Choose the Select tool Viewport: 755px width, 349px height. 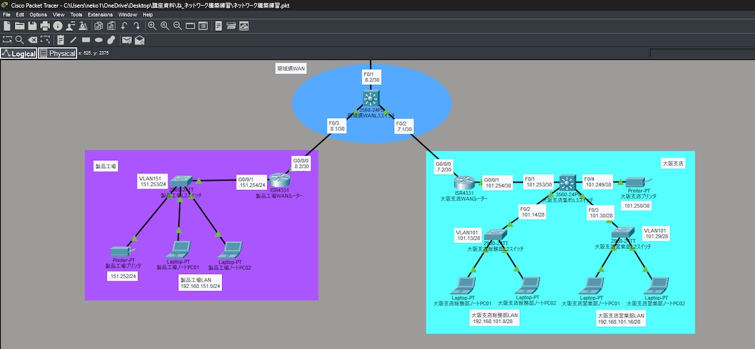7,40
